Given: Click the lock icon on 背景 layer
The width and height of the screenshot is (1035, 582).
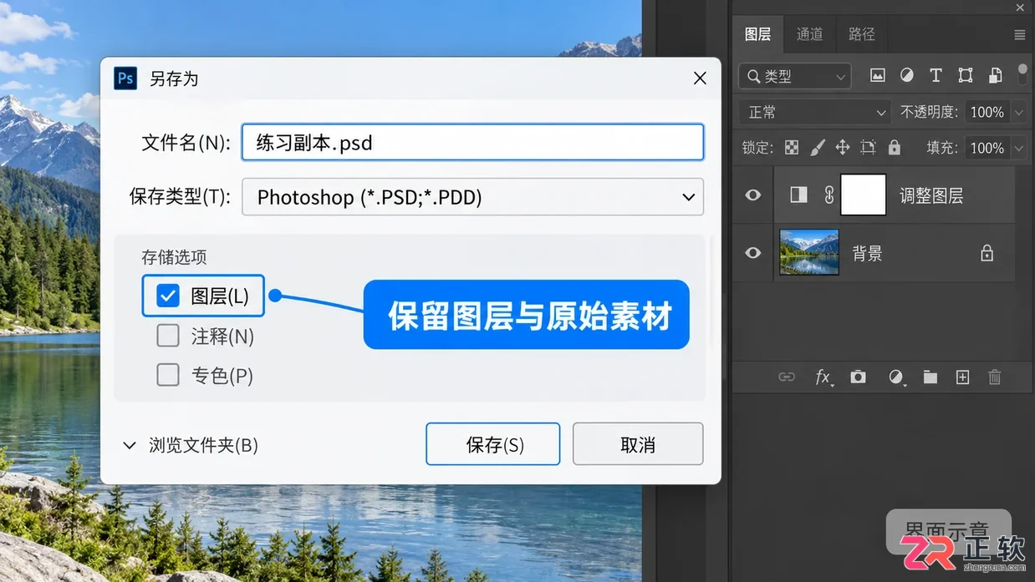Looking at the screenshot, I should point(987,253).
